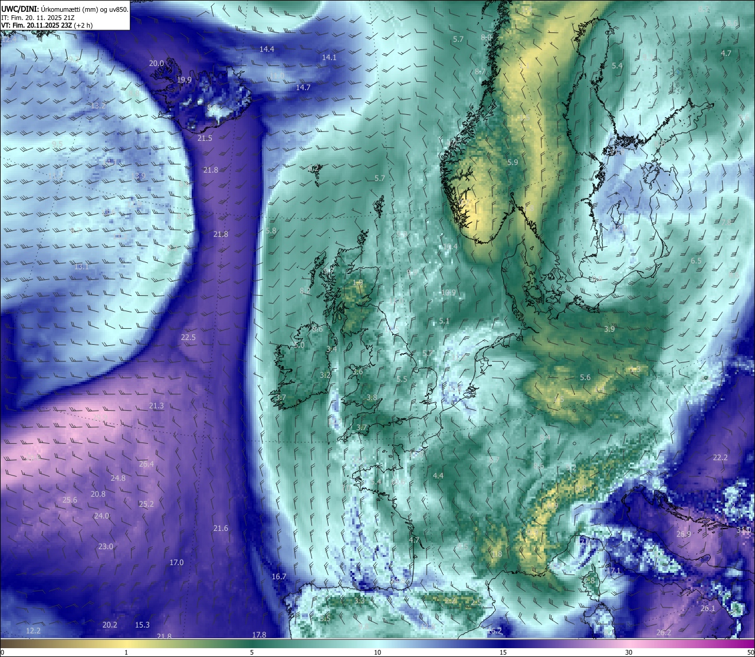The height and width of the screenshot is (657, 755).
Task: Click the map value "17.0"
Action: point(176,562)
